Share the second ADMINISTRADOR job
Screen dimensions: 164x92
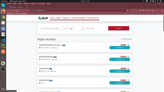[129, 57]
